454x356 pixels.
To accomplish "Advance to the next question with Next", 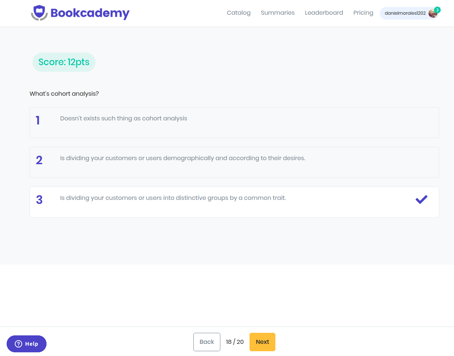I will coord(262,342).
